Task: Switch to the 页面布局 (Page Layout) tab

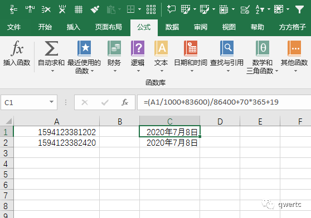Action: (108, 27)
